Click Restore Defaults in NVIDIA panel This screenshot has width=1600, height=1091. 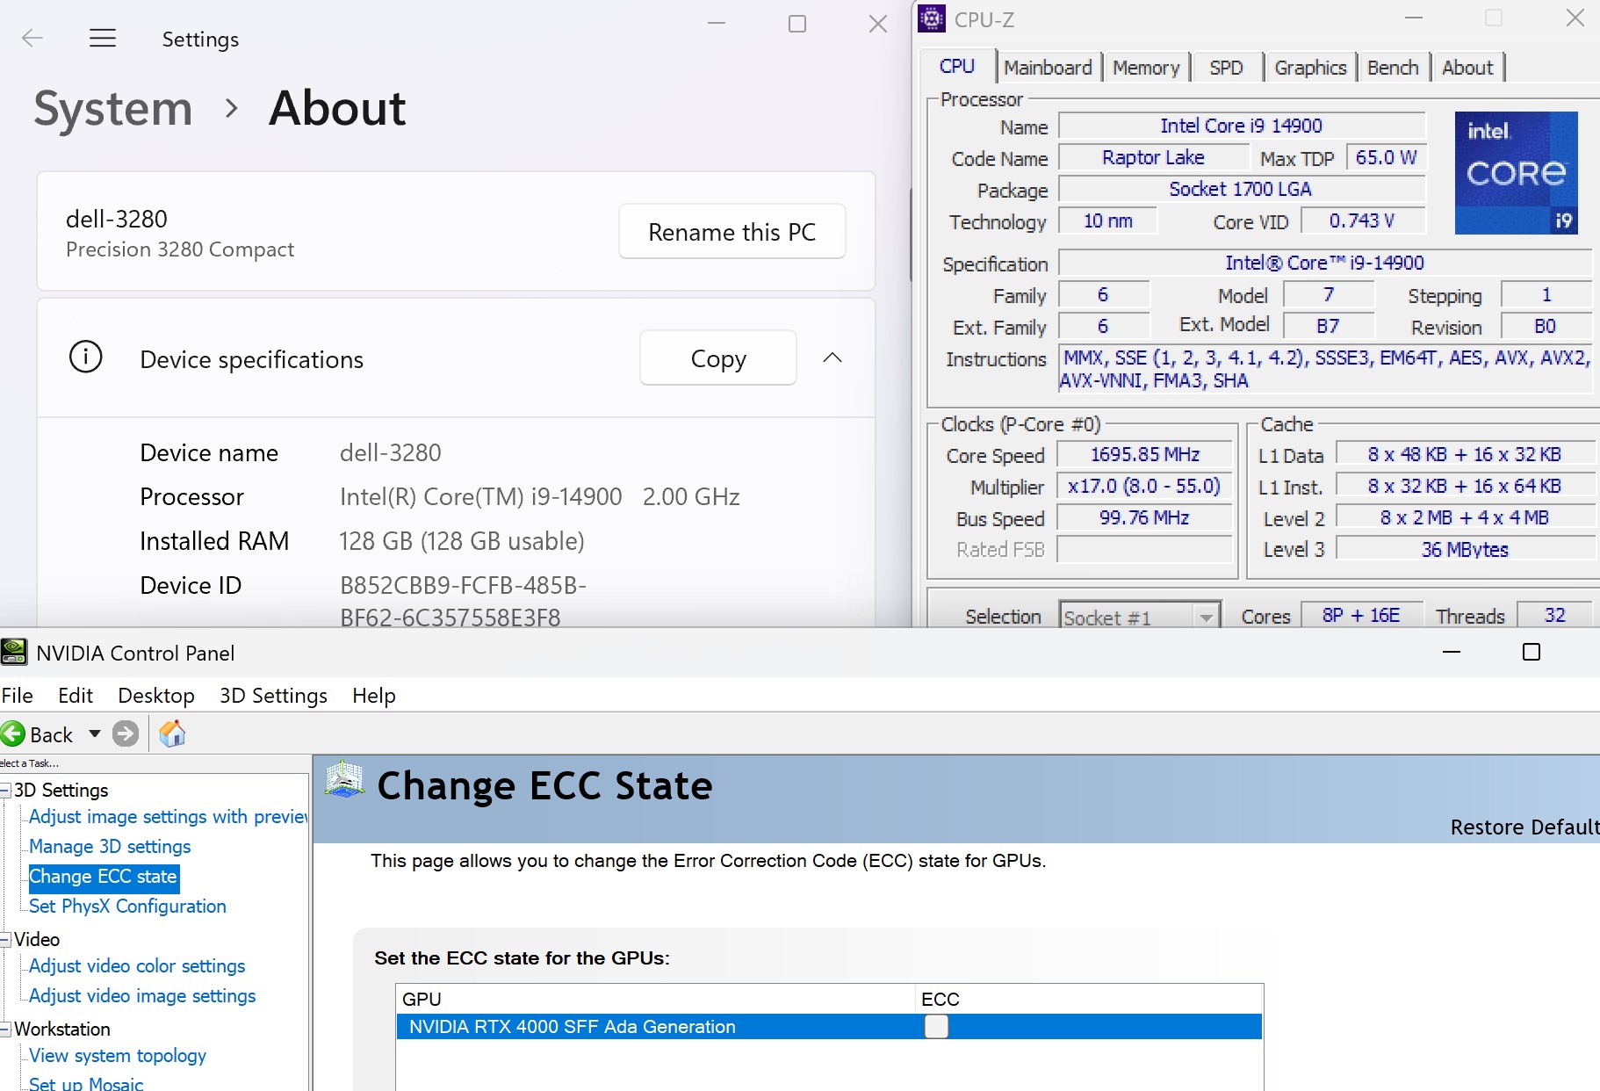coord(1524,827)
